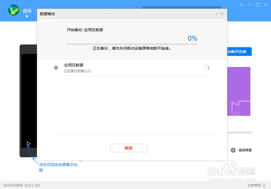Click the spinning backup progress circle

pos(207,67)
